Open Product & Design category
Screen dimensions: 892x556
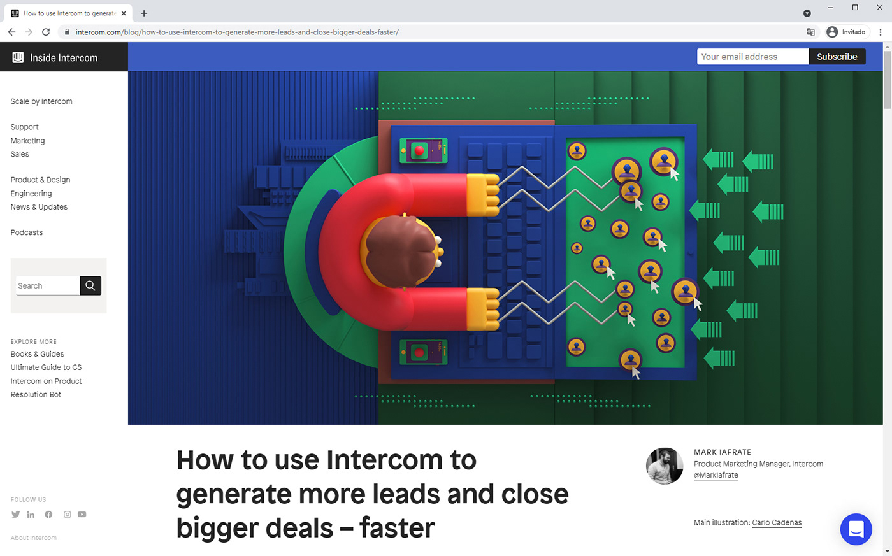pos(40,180)
